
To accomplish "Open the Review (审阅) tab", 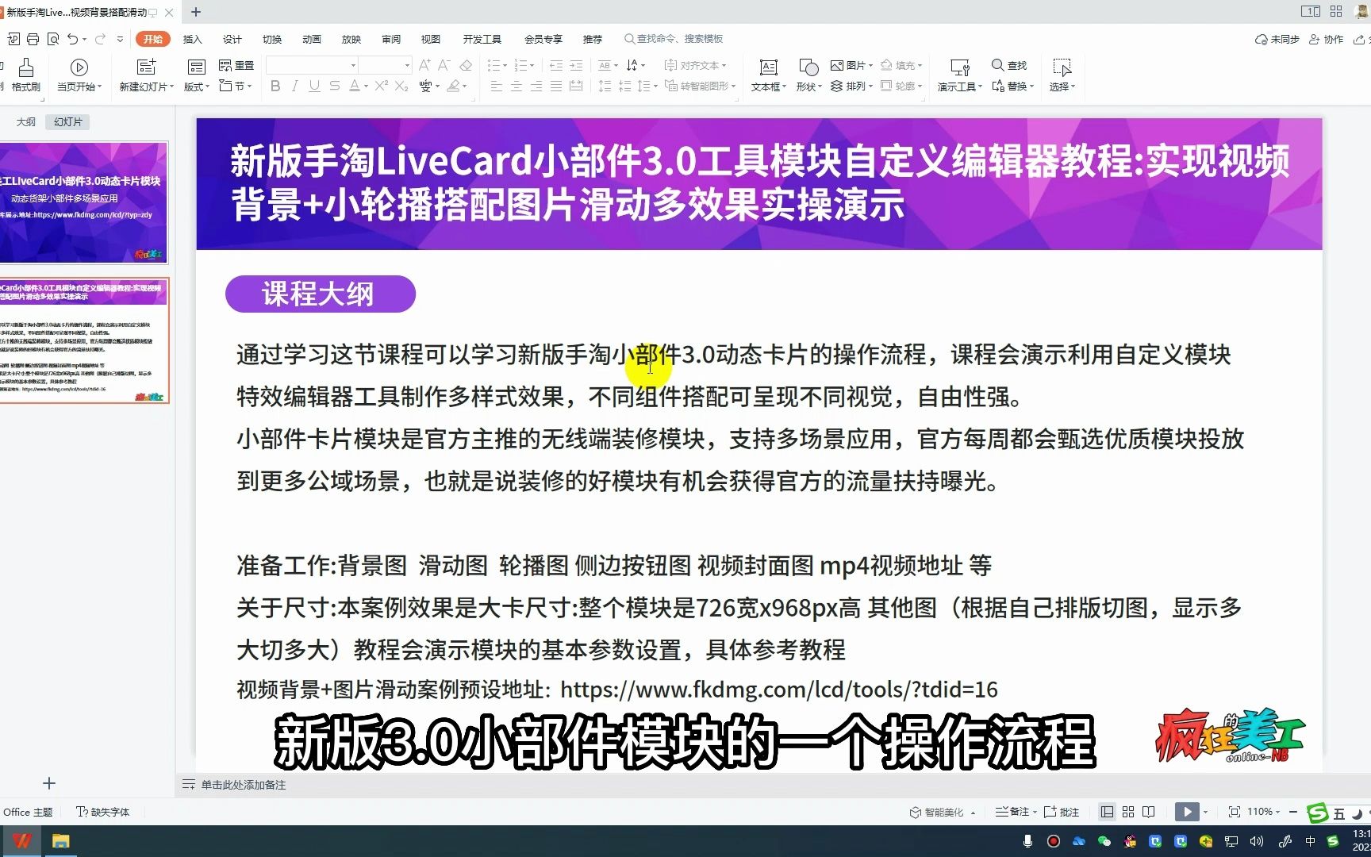I will click(391, 39).
